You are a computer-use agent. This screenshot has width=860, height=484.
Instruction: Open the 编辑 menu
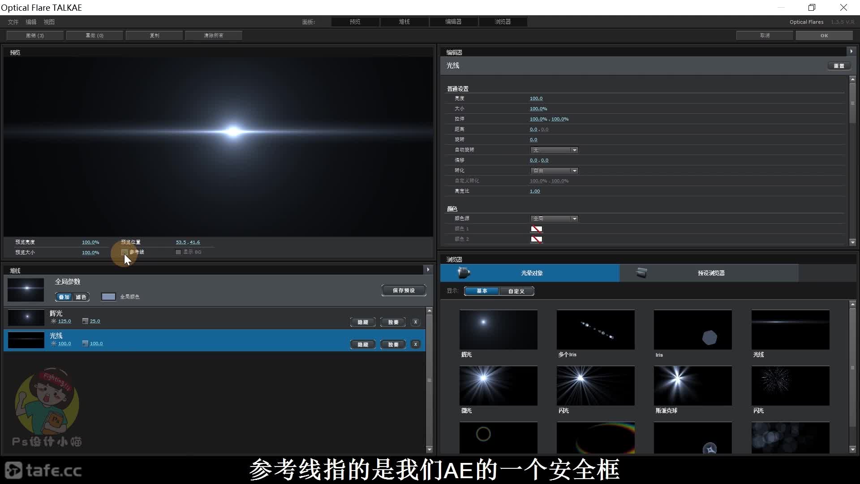click(31, 22)
